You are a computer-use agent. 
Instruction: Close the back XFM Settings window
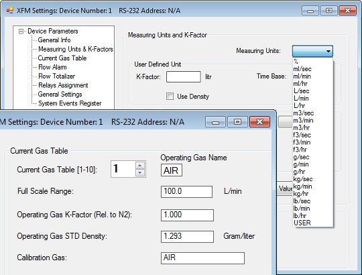coord(347,11)
